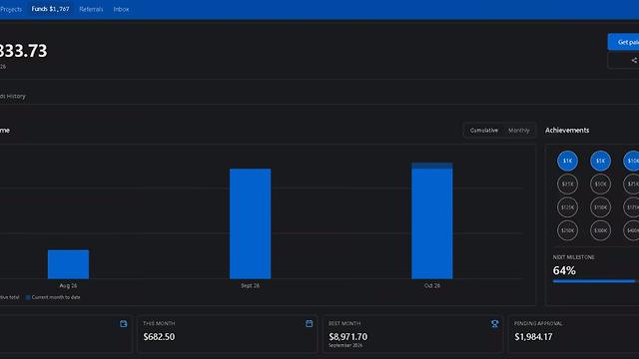Go to the Referrals page

(x=91, y=9)
